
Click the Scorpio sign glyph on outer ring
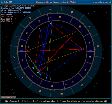click(14, 57)
